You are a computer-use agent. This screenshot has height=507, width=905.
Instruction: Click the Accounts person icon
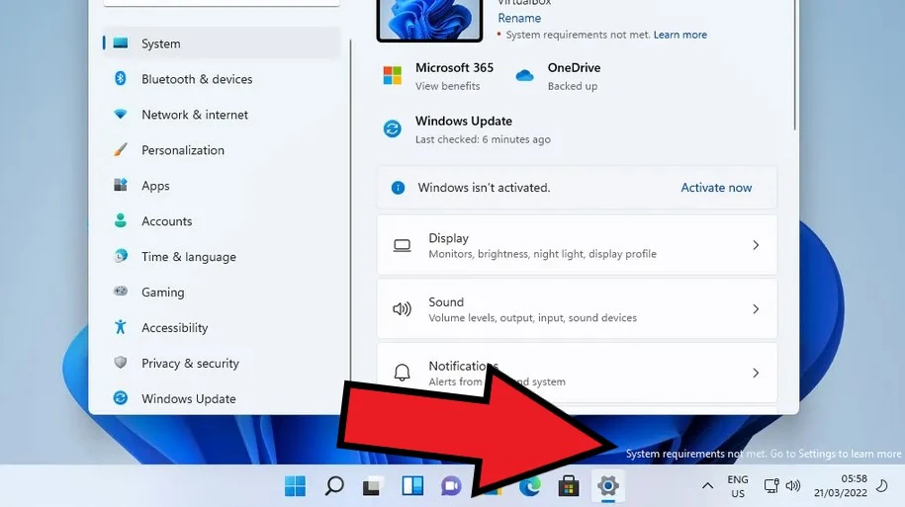[120, 220]
